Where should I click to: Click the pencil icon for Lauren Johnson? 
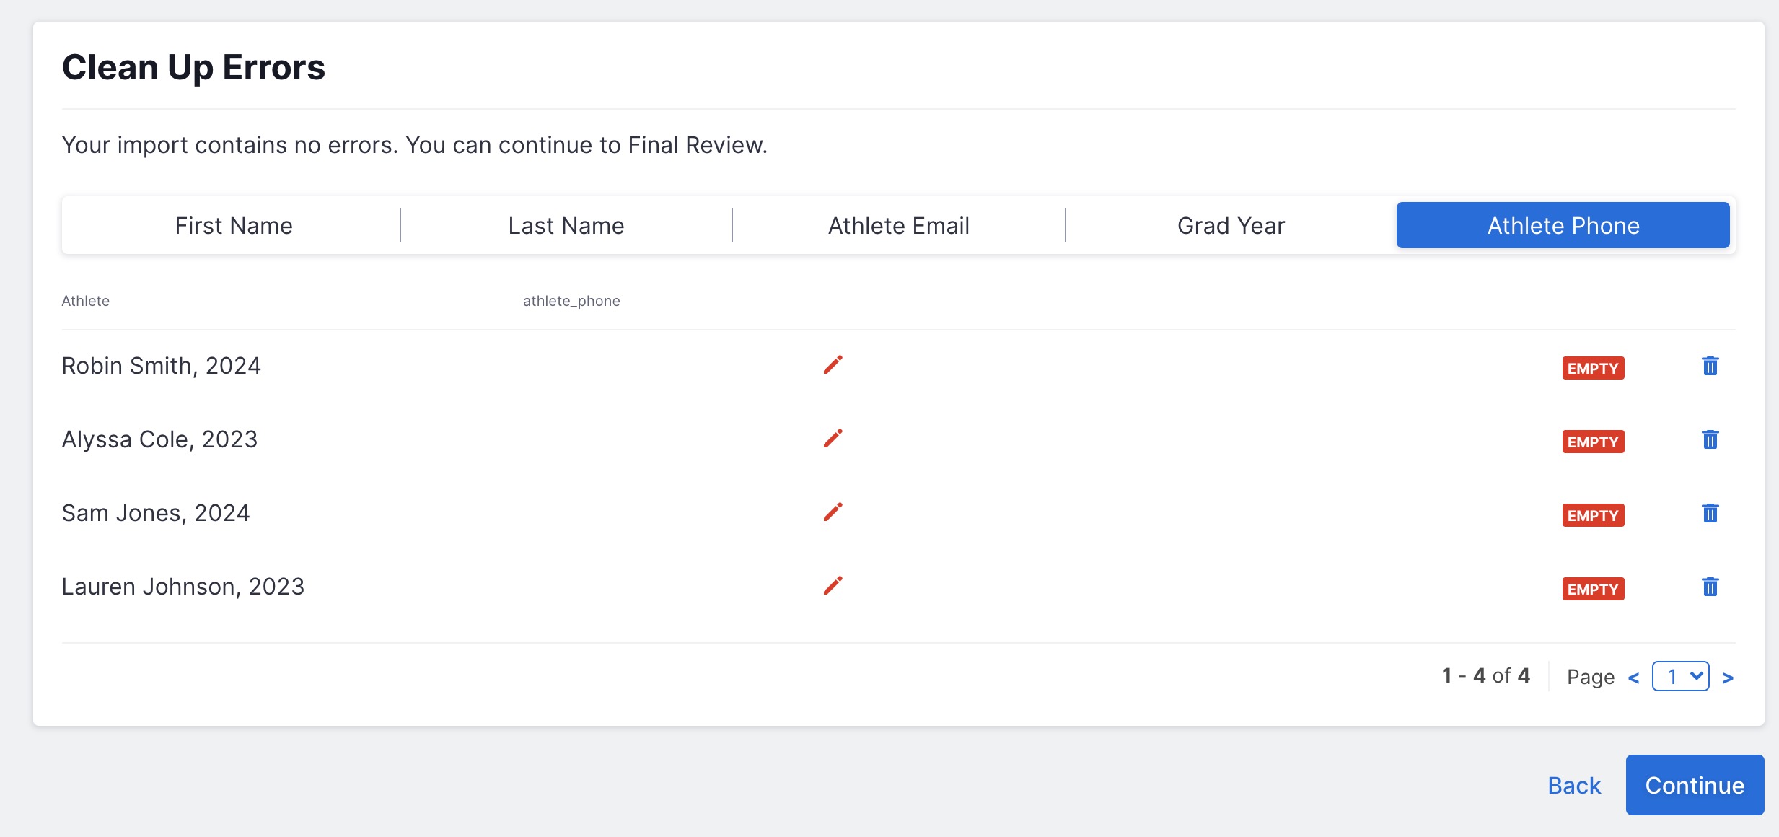point(833,586)
